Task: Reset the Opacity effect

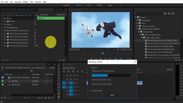Action: click(35, 24)
